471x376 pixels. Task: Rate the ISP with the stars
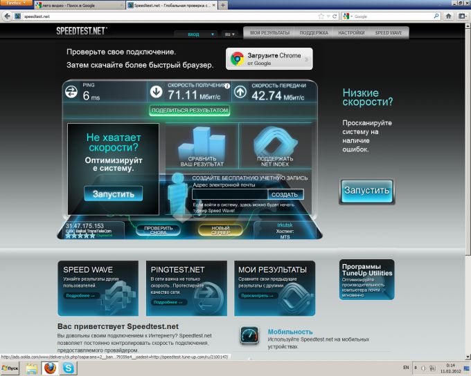coord(80,236)
